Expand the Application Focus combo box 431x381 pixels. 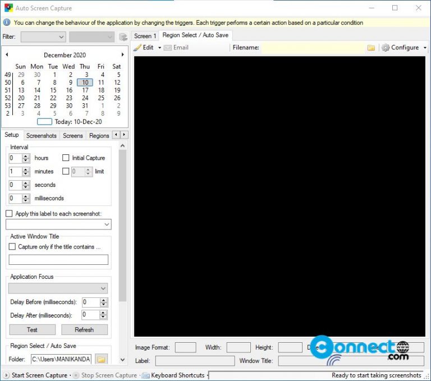pyautogui.click(x=58, y=288)
